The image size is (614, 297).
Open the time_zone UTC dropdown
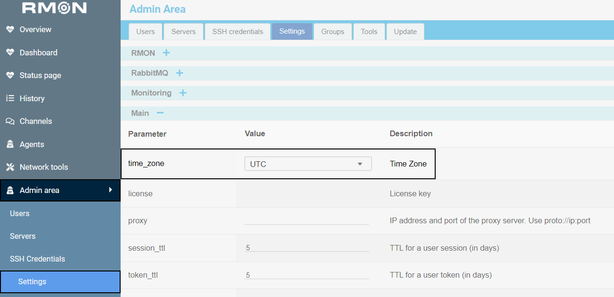pos(308,164)
